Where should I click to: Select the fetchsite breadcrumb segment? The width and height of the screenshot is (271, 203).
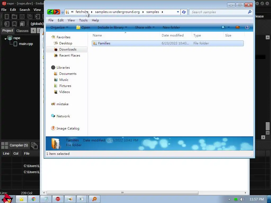[x=82, y=12]
